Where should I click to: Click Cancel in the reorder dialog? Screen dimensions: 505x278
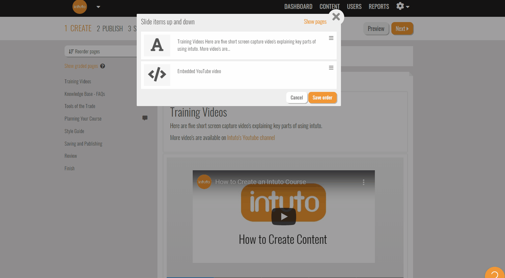click(x=297, y=97)
